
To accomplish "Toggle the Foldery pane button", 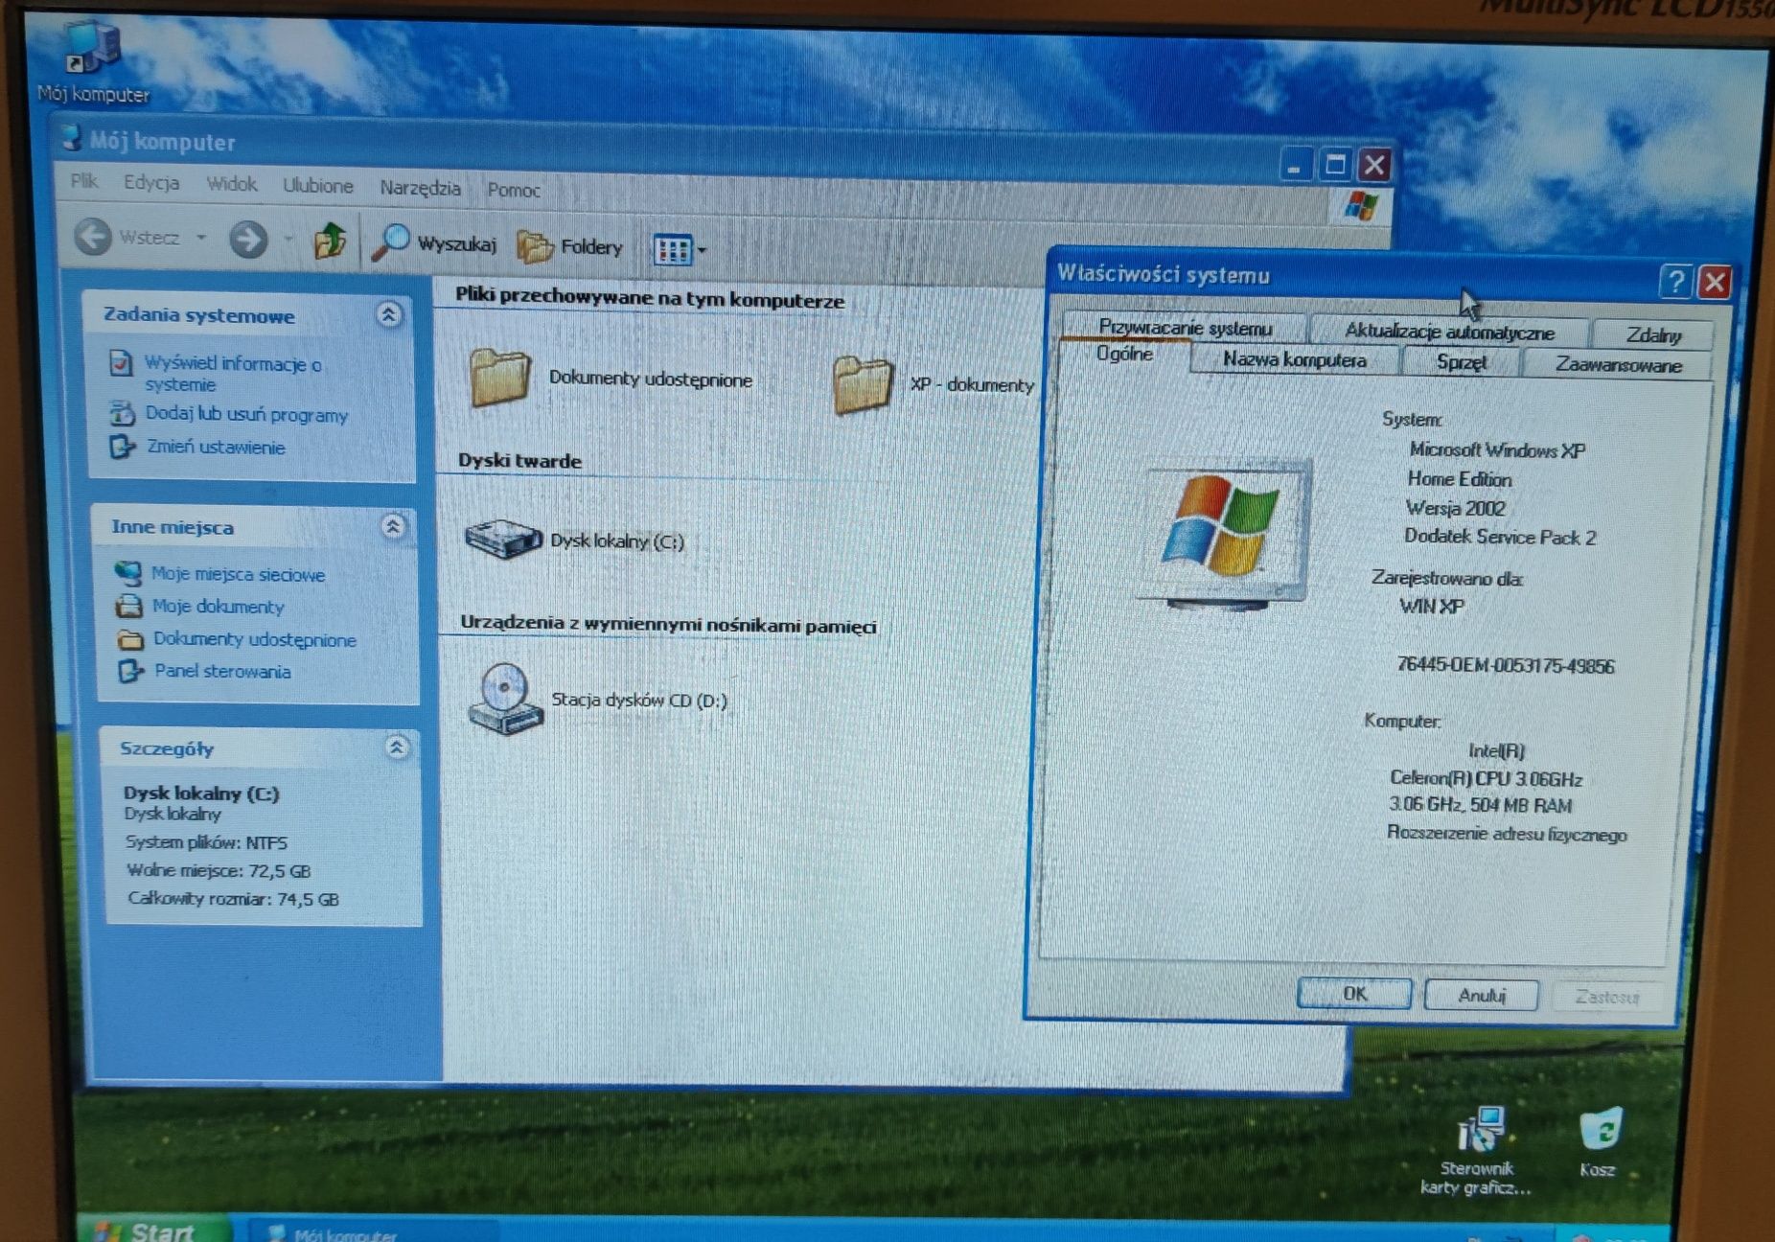I will point(570,246).
